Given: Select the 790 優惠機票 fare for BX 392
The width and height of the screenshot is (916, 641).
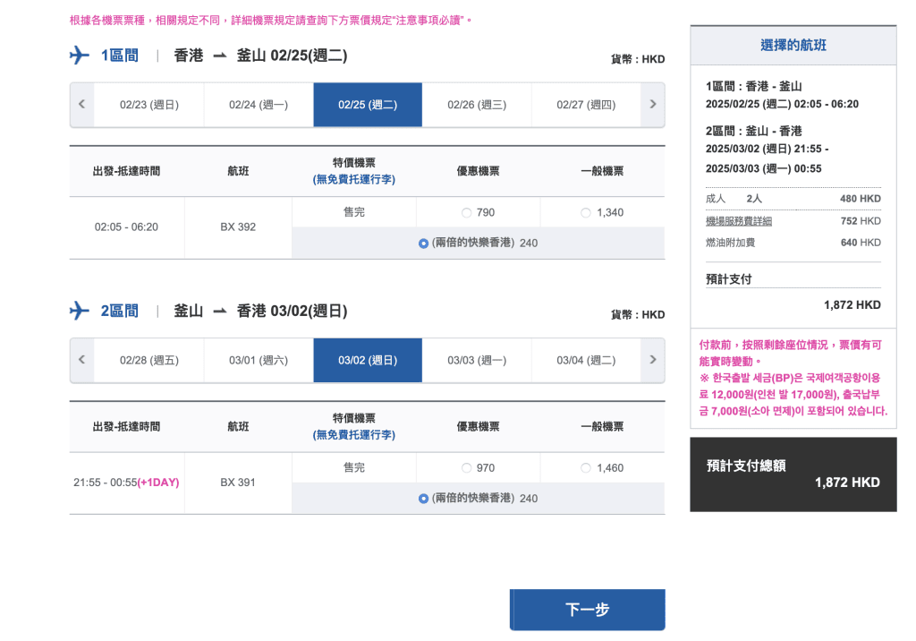Looking at the screenshot, I should point(466,213).
